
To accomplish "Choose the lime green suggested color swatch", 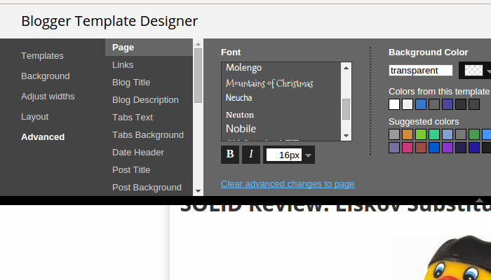I will coord(421,134).
